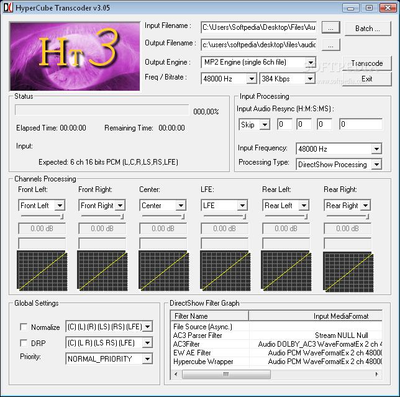Click the resync minutes field
400x397 pixels.
click(304, 124)
